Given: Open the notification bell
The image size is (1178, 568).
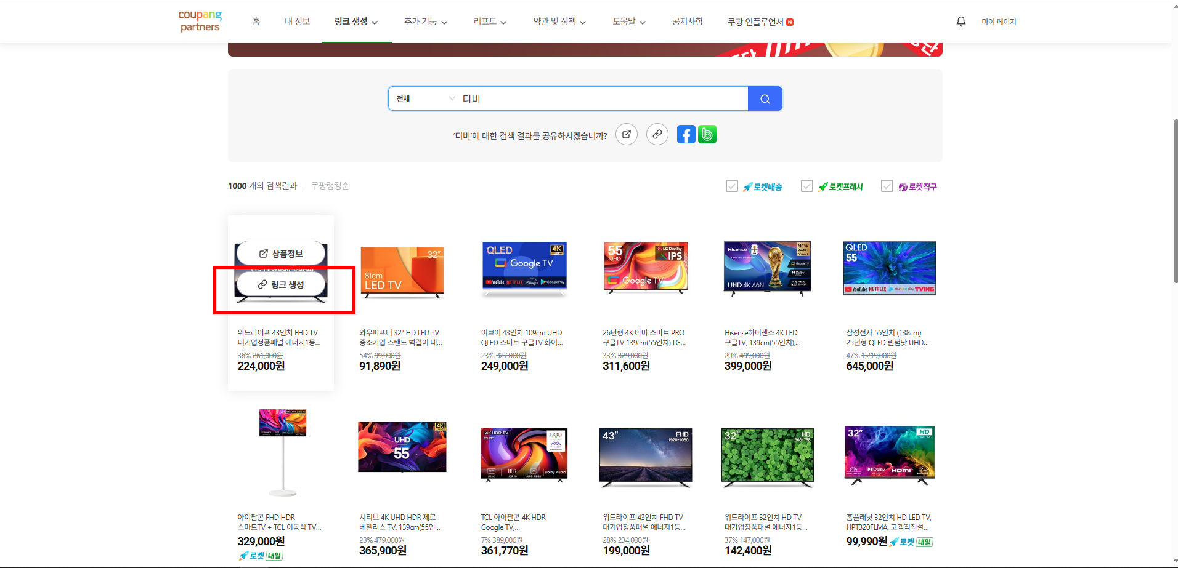Looking at the screenshot, I should point(961,22).
